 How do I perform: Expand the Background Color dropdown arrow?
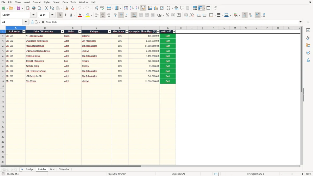[x=91, y=15]
